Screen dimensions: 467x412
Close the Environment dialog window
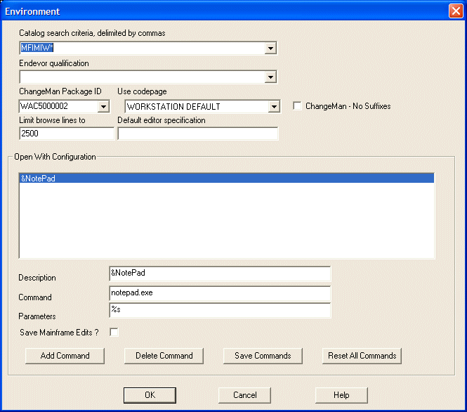pyautogui.click(x=454, y=11)
